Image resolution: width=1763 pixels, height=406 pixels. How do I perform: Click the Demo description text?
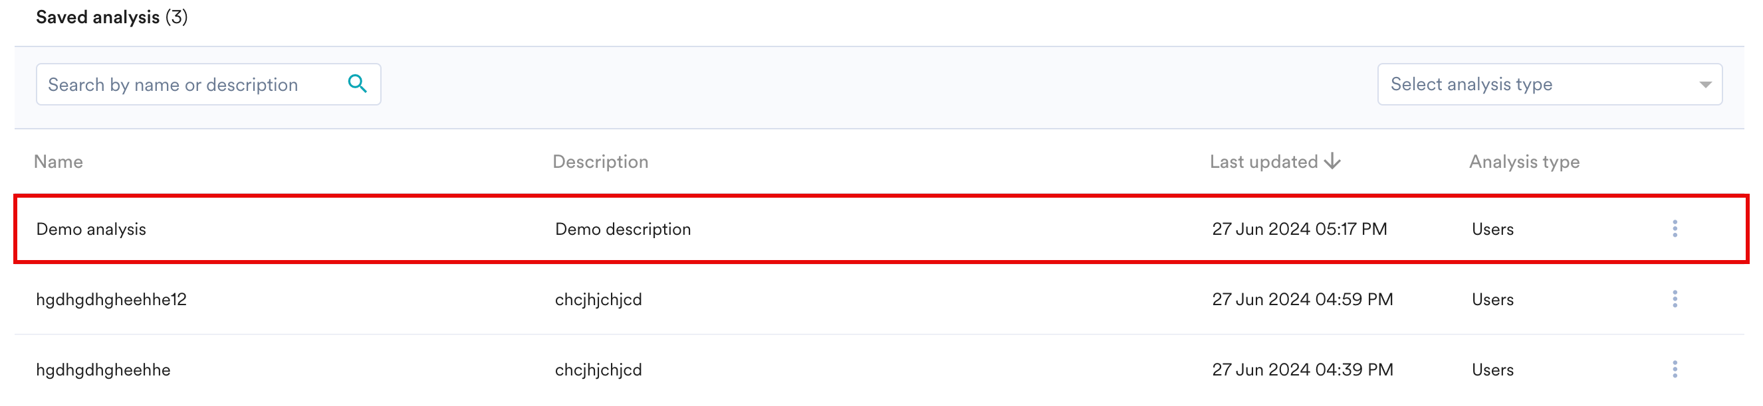point(622,229)
